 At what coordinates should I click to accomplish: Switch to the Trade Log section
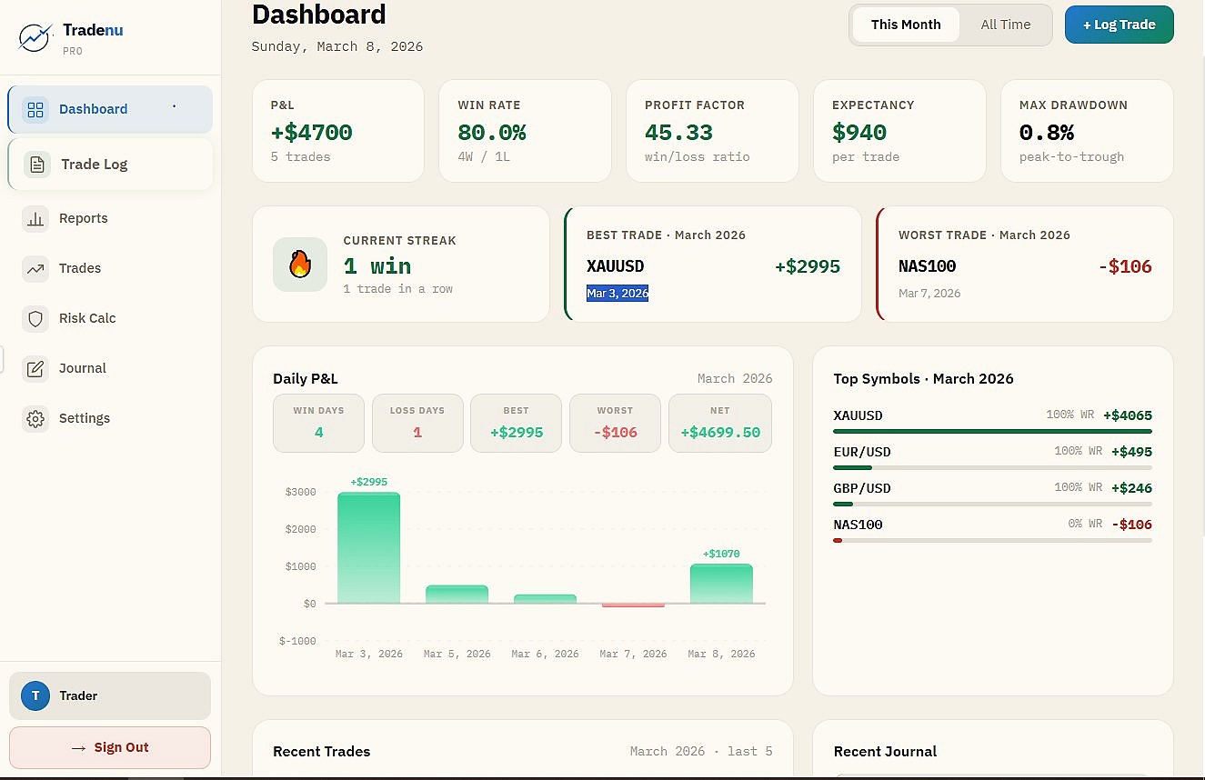95,164
